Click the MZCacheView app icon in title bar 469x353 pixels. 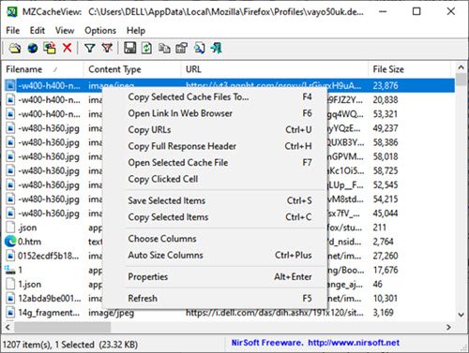12,12
